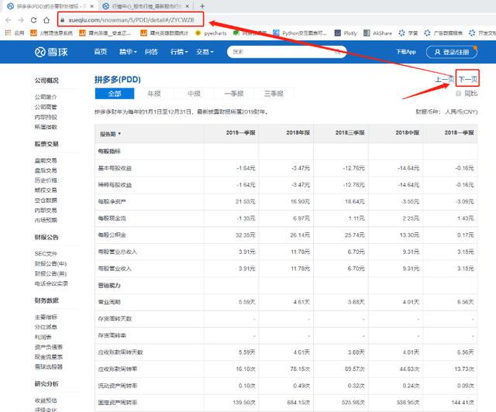Select the 年报 report tab
The image size is (496, 412).
click(154, 94)
